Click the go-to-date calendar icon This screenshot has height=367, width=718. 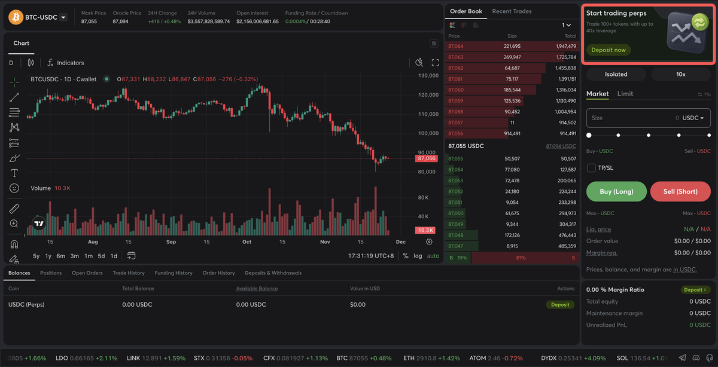pos(132,256)
